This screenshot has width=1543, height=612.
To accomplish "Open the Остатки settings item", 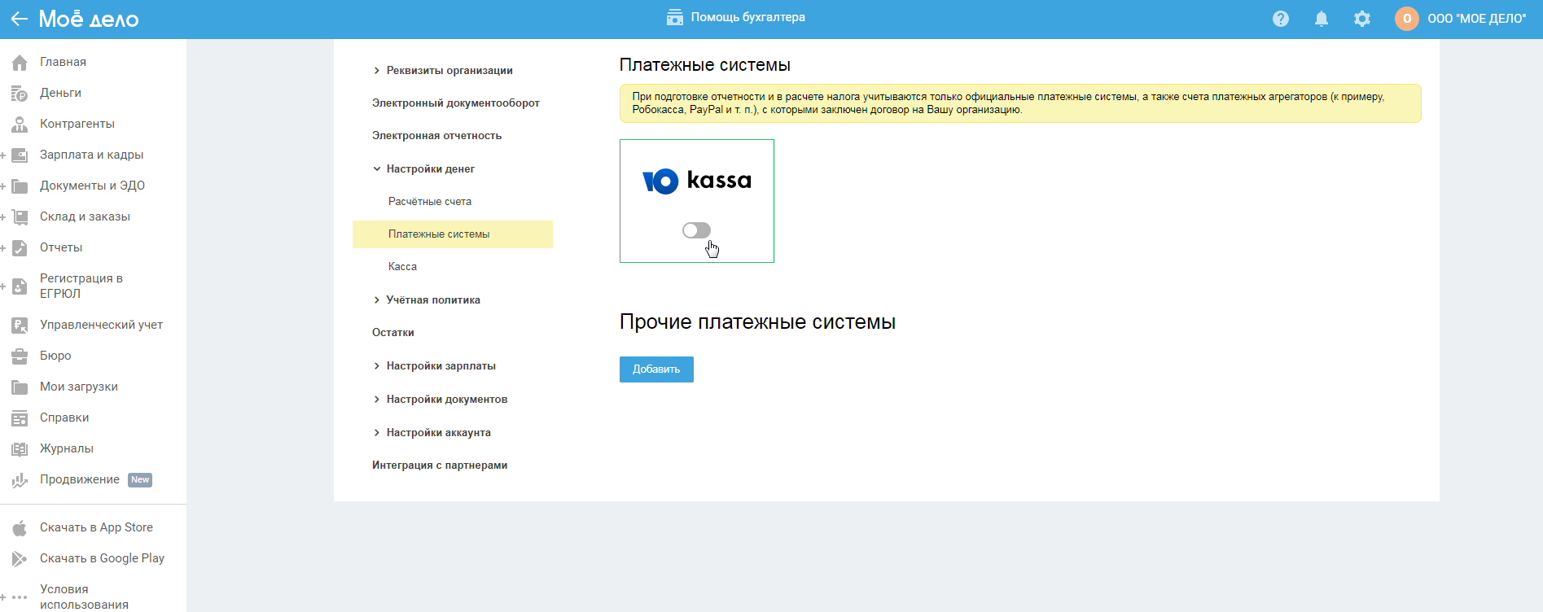I will point(393,333).
